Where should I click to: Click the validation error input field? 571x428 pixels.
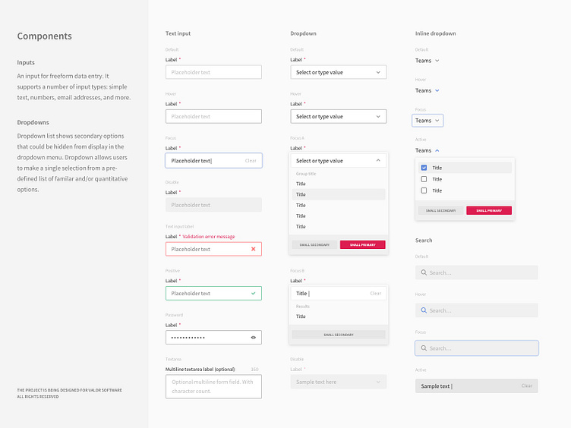point(213,249)
